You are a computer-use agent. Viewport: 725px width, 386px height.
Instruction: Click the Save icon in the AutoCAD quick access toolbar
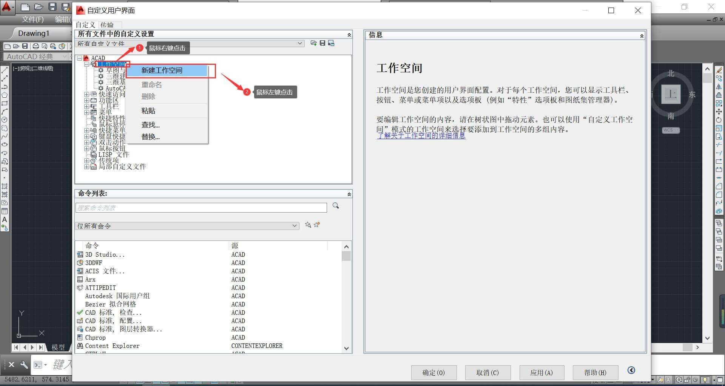coord(52,7)
